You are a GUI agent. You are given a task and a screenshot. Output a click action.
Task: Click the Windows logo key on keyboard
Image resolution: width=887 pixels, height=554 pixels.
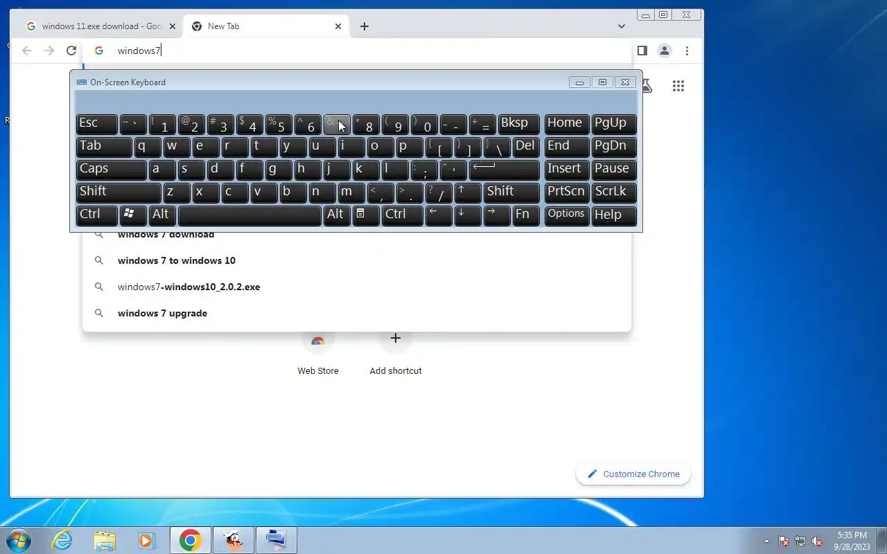[x=133, y=216]
